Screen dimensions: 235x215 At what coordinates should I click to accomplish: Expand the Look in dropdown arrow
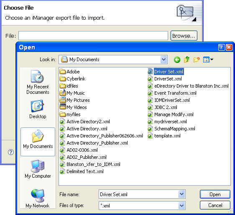[163, 60]
